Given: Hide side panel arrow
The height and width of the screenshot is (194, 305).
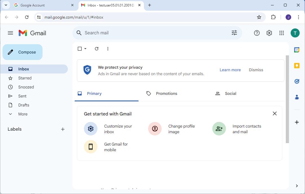Looking at the screenshot, I should 297,186.
